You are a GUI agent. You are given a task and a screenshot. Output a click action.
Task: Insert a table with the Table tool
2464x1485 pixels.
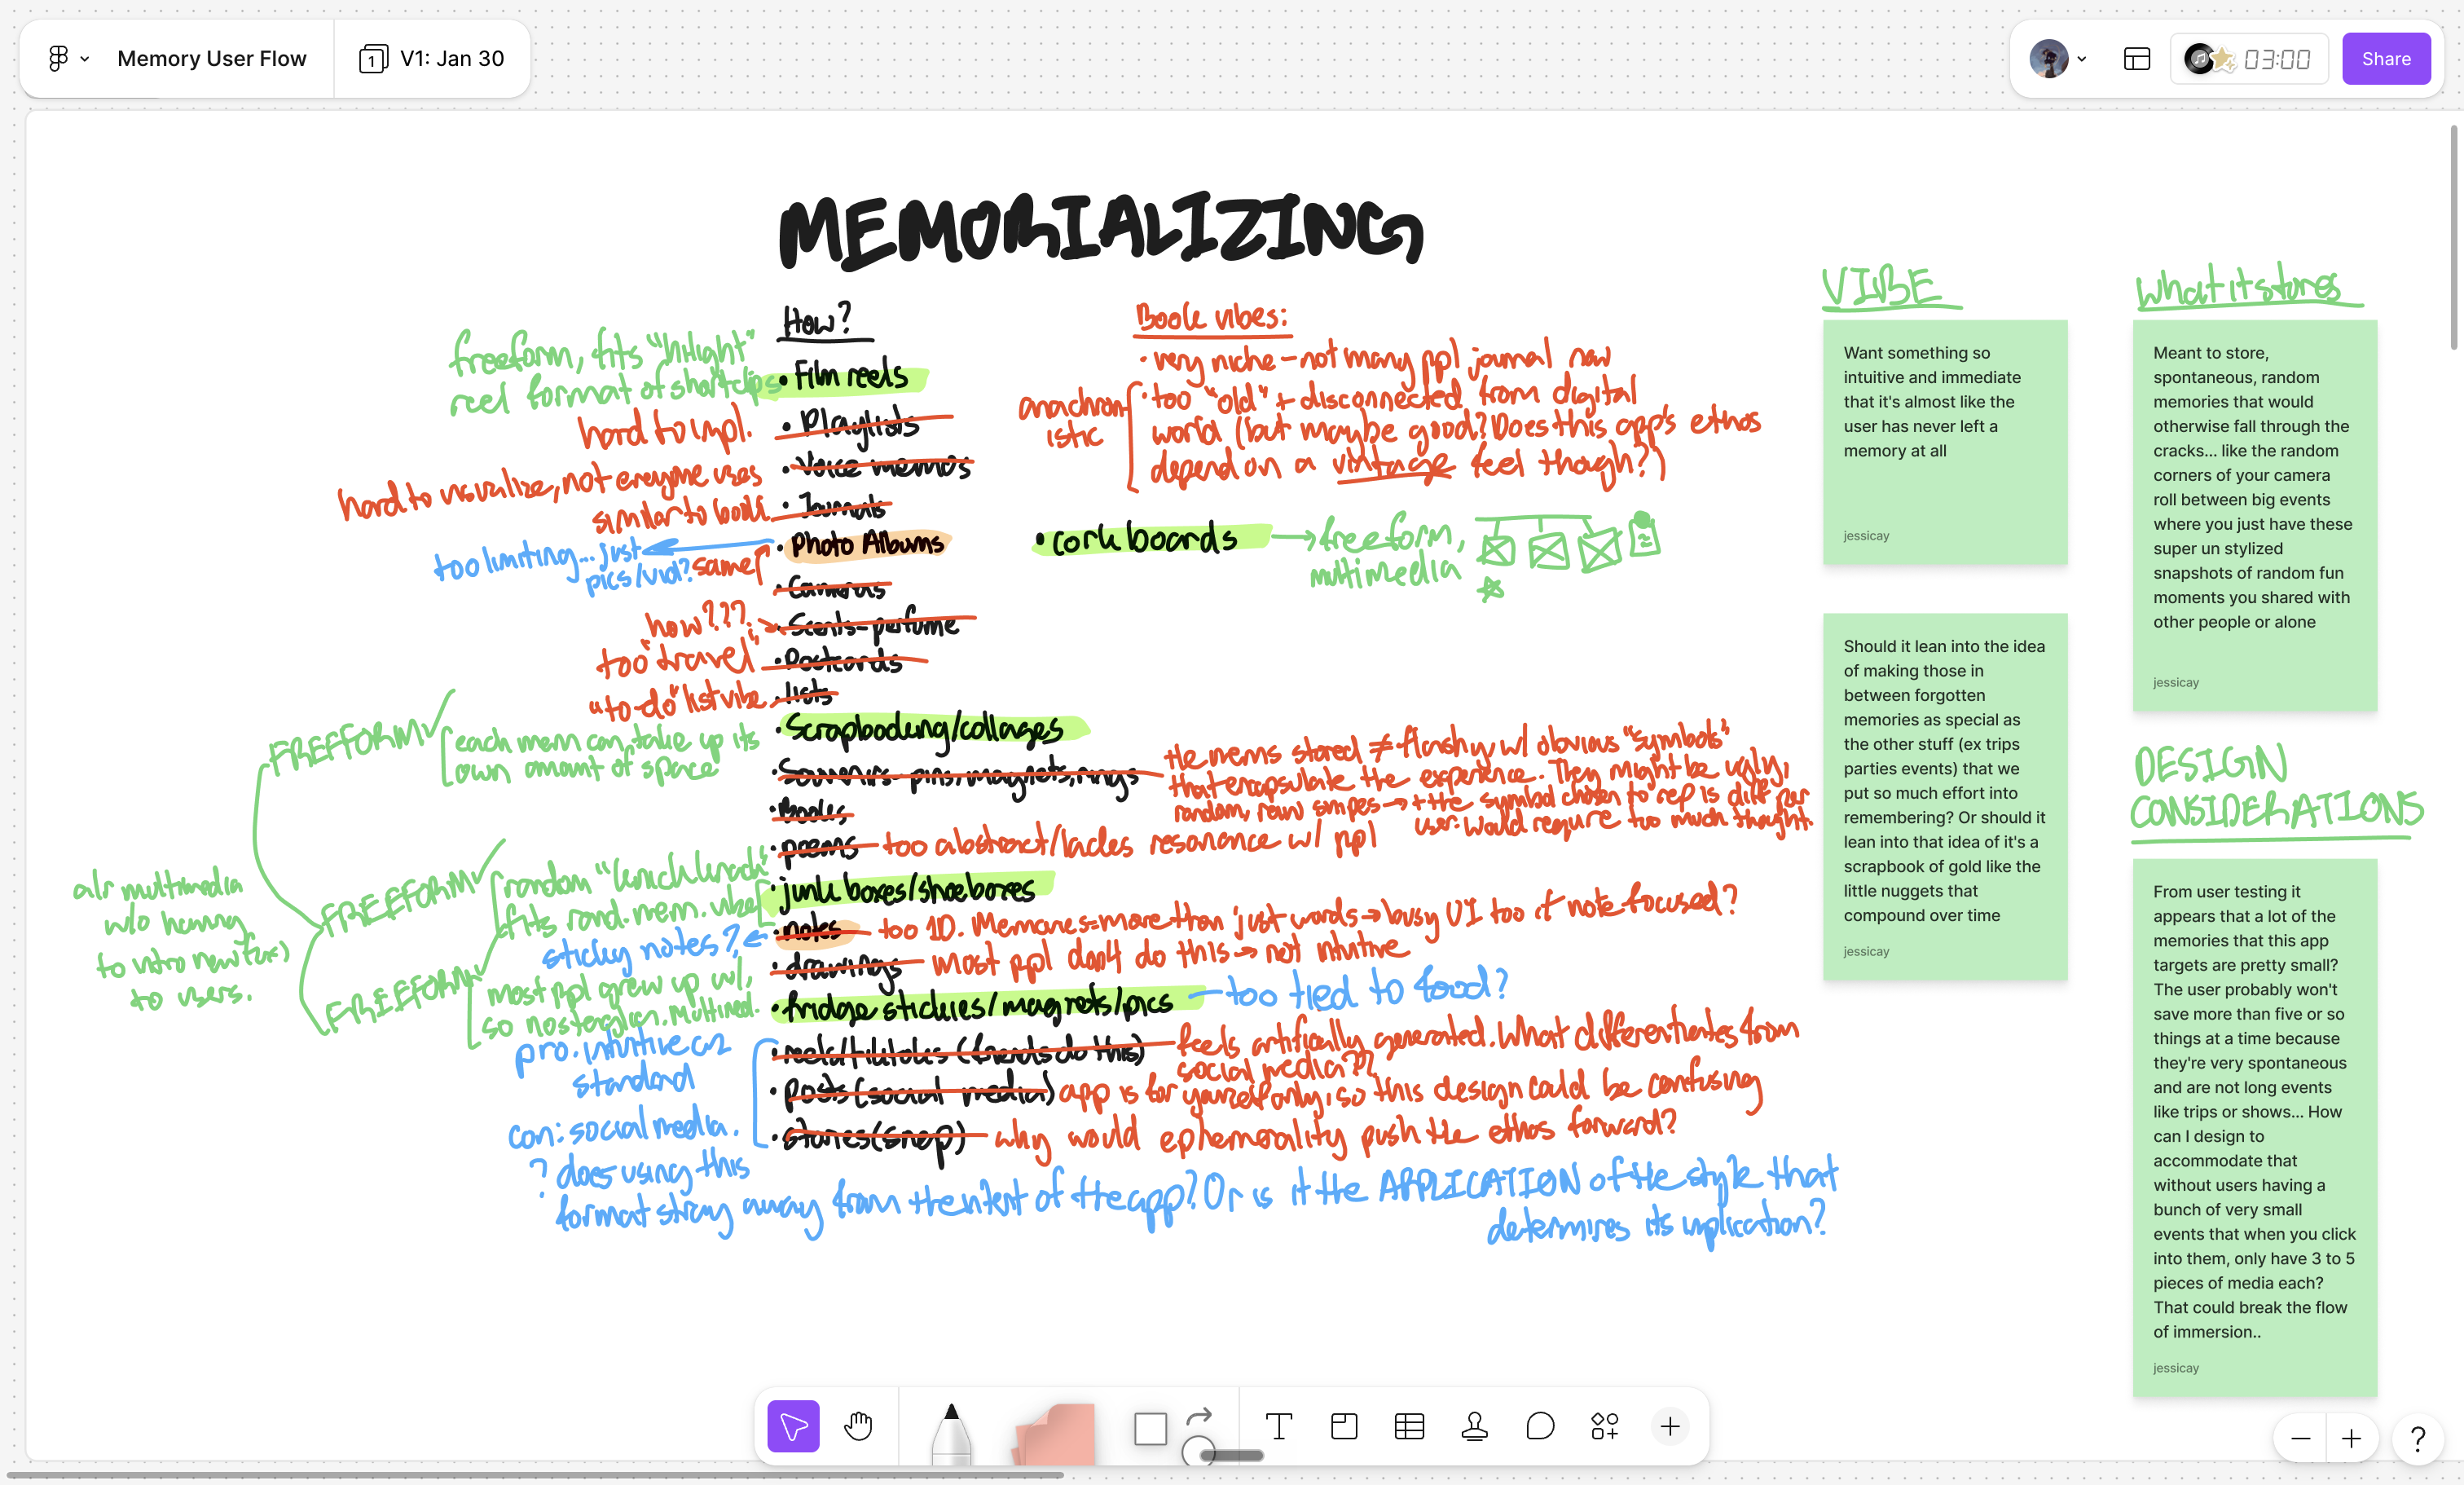point(1409,1426)
